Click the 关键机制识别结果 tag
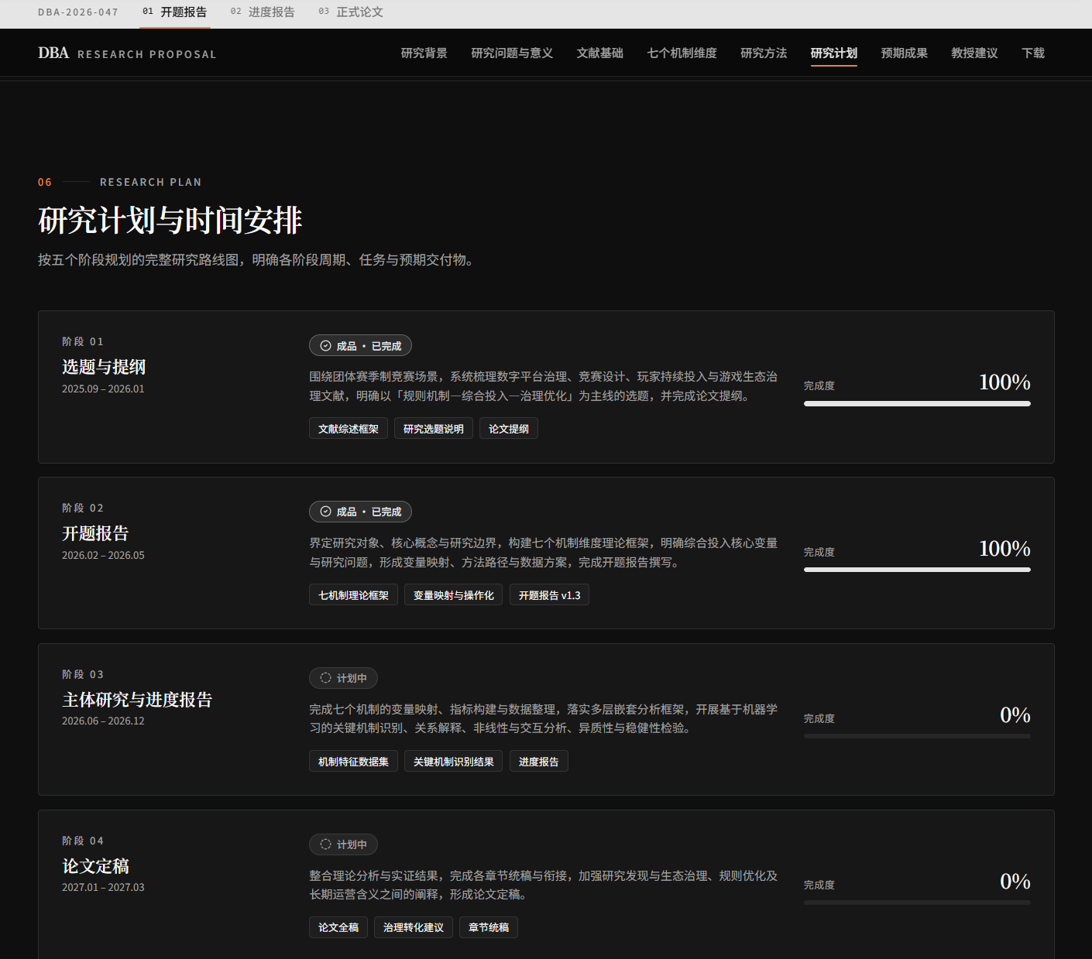The width and height of the screenshot is (1092, 959). (x=454, y=762)
